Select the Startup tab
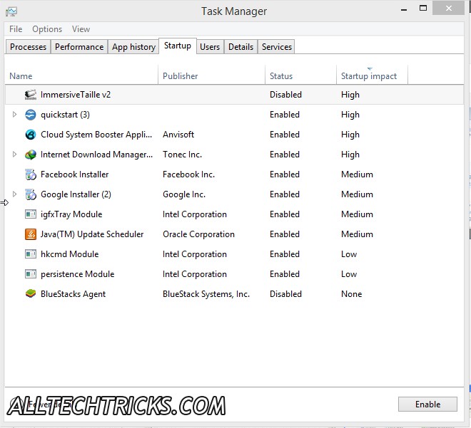This screenshot has height=428, width=471. tap(178, 46)
